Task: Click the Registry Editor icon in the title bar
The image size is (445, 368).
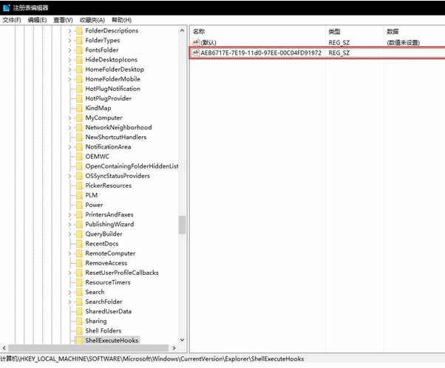Action: (6, 7)
